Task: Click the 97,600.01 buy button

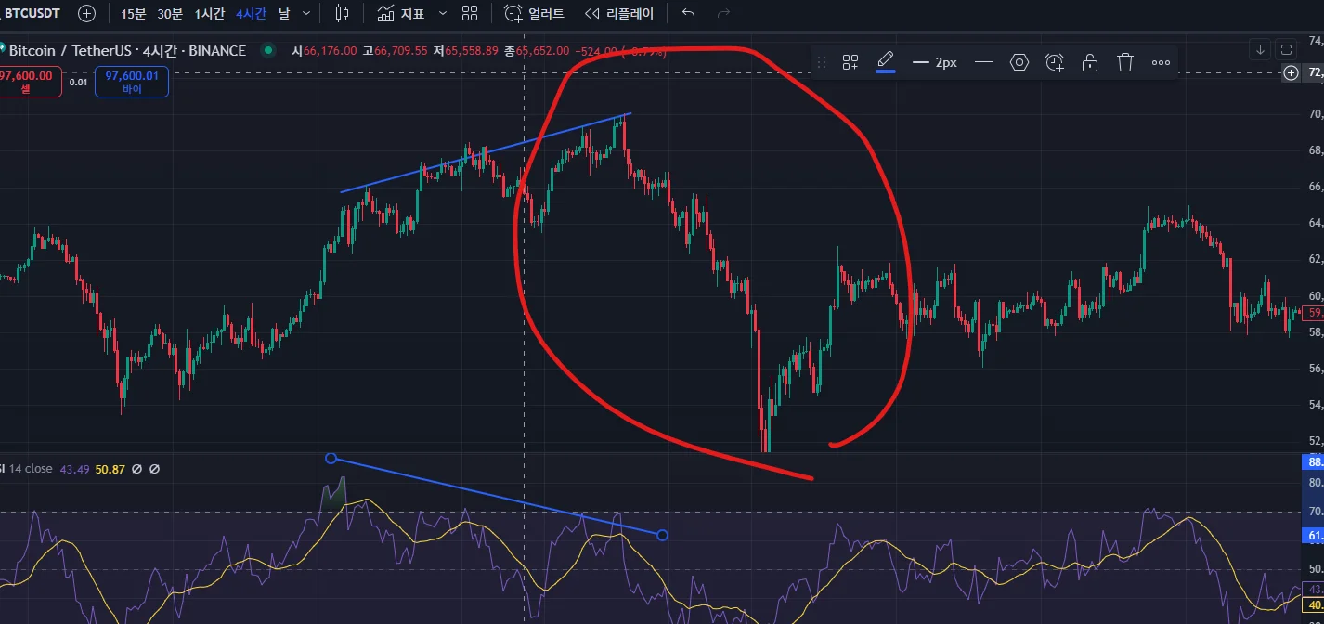Action: (x=131, y=82)
